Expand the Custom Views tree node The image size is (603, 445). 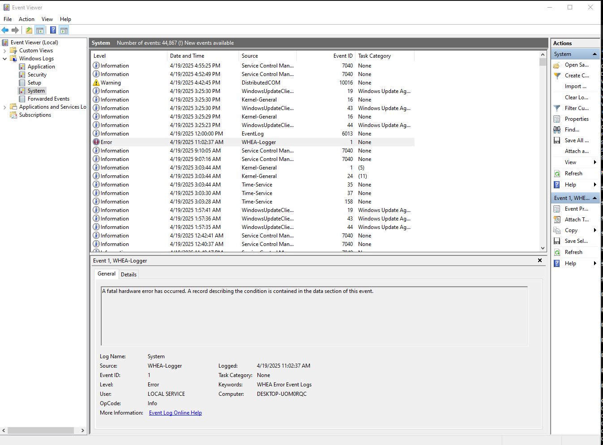point(5,51)
